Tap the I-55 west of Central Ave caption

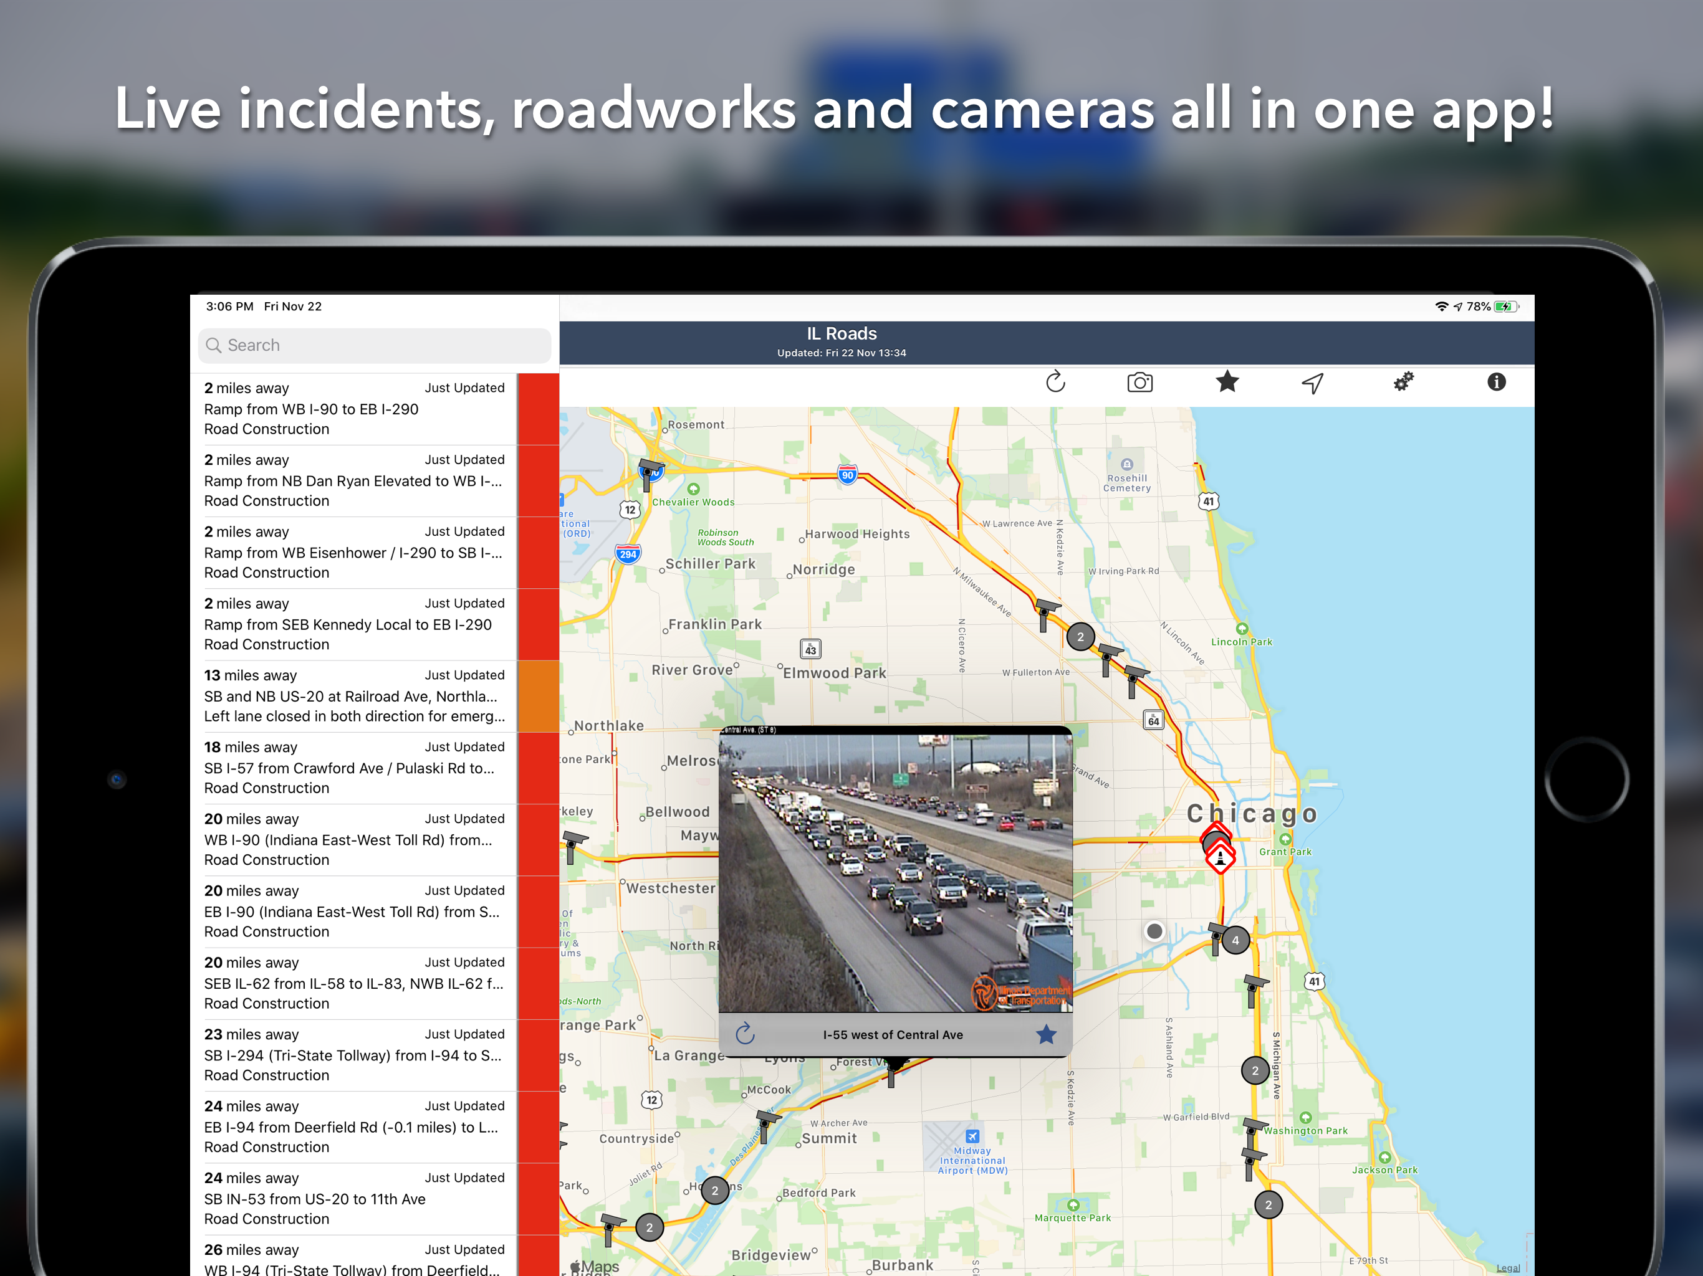point(892,1034)
